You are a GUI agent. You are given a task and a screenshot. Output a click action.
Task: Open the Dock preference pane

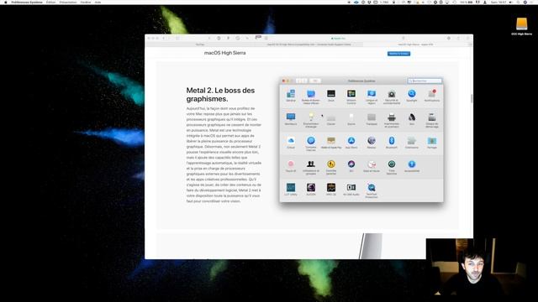[331, 96]
